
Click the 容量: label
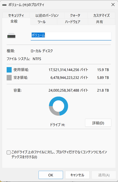point(17,90)
